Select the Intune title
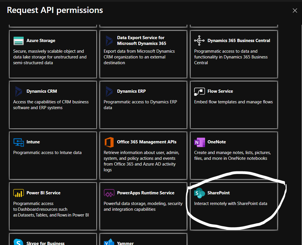Screen dimensions: 302x245 [33, 142]
